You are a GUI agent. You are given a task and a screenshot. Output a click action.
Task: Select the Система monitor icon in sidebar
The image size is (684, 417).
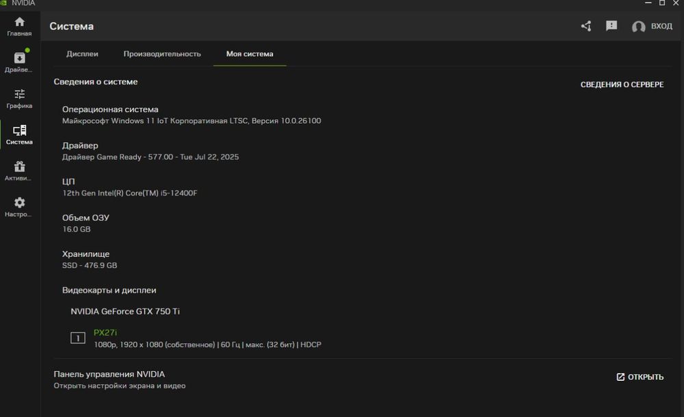tap(19, 131)
